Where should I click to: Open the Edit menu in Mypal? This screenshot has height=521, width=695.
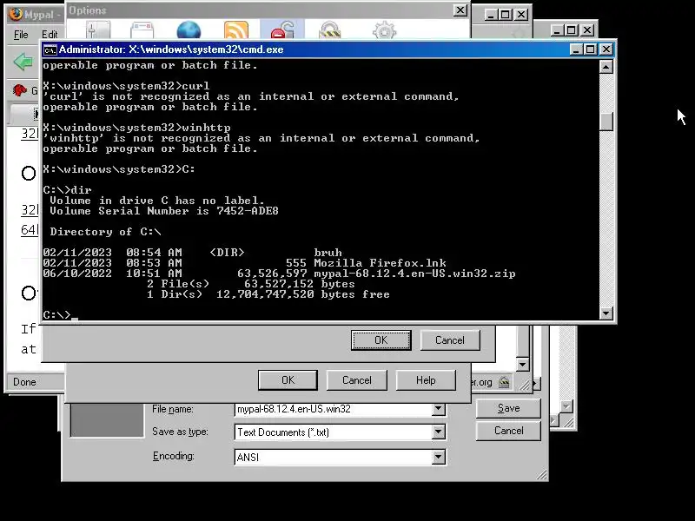click(50, 35)
